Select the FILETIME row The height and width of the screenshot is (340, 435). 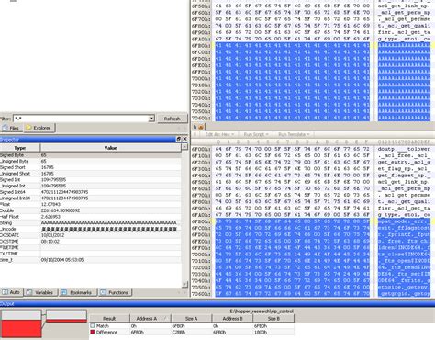91,247
